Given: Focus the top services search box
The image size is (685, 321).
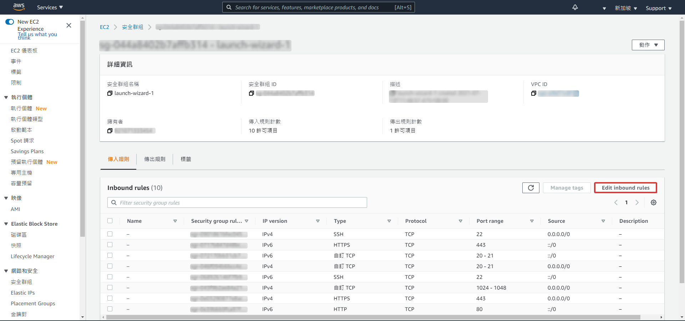Looking at the screenshot, I should point(319,7).
